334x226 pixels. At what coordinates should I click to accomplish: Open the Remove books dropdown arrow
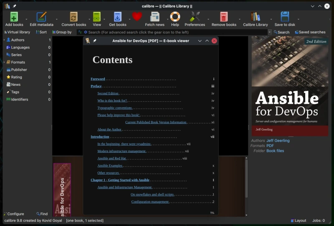pyautogui.click(x=239, y=19)
